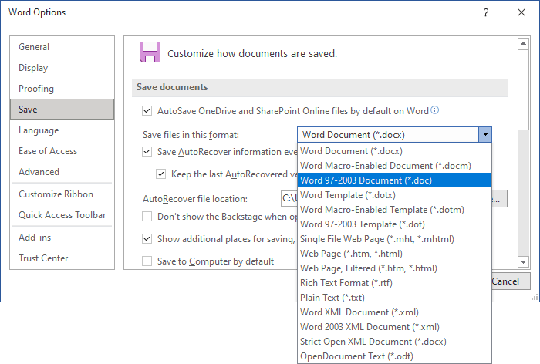Select Web Page (*.htm, *.html) option
Image resolution: width=540 pixels, height=364 pixels.
[x=394, y=254]
